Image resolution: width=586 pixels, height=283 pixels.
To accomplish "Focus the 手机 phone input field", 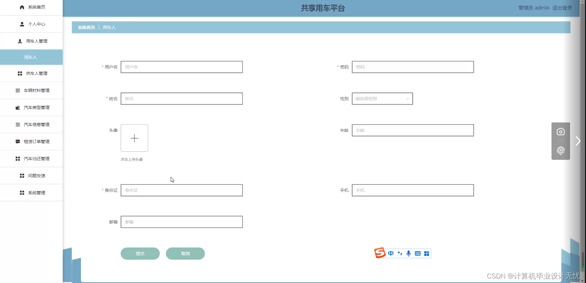I will pyautogui.click(x=413, y=190).
